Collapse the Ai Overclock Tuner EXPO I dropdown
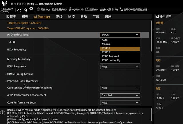 tap(120, 35)
